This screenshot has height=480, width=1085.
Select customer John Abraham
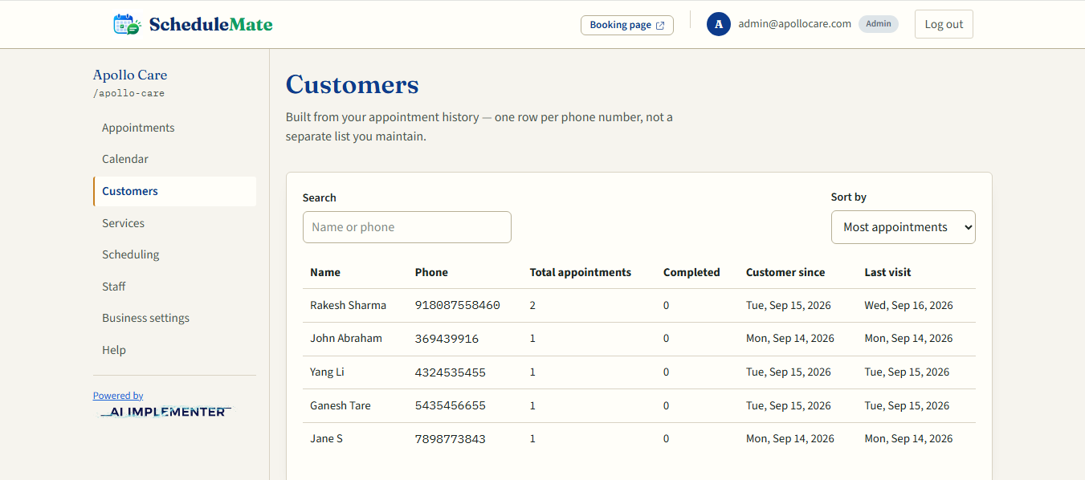click(346, 338)
